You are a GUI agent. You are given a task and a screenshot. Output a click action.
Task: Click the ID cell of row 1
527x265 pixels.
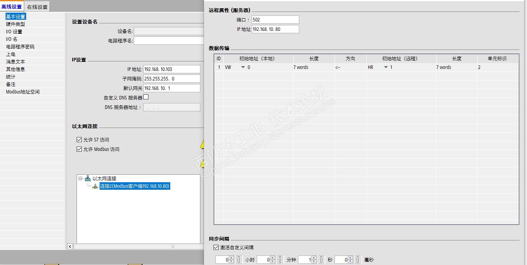tap(219, 67)
